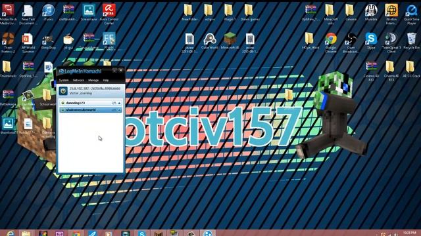Minimize the LogMeIn Hamachi window
Screen dimensions: 421x236
tap(114, 70)
